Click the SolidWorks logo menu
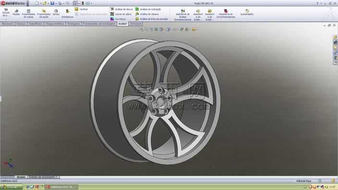Viewport: 338px width, 190px height. coord(13,3)
